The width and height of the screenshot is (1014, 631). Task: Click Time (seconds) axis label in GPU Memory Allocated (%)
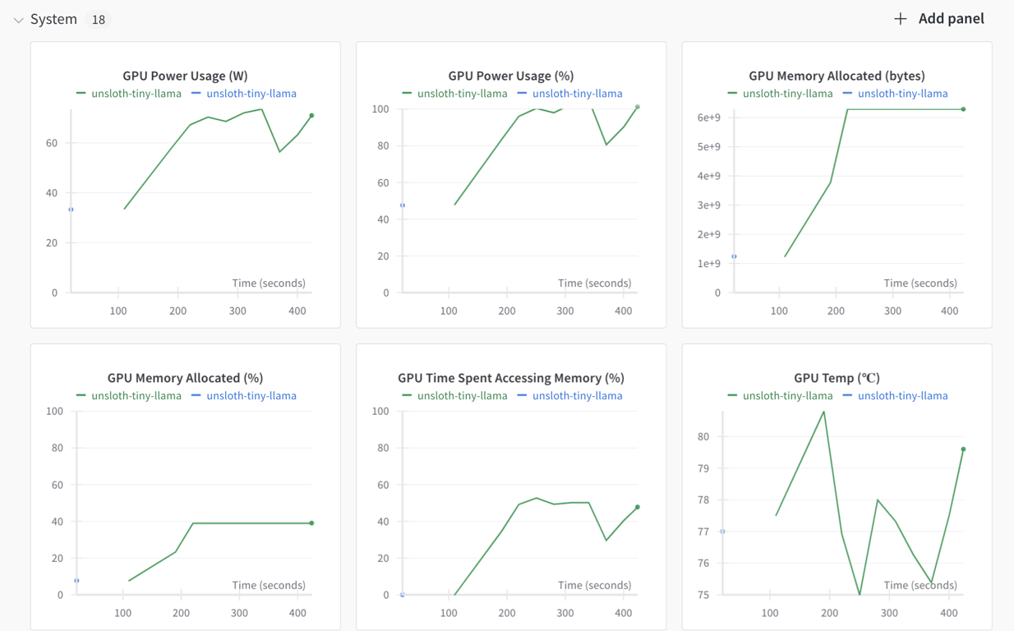point(269,586)
